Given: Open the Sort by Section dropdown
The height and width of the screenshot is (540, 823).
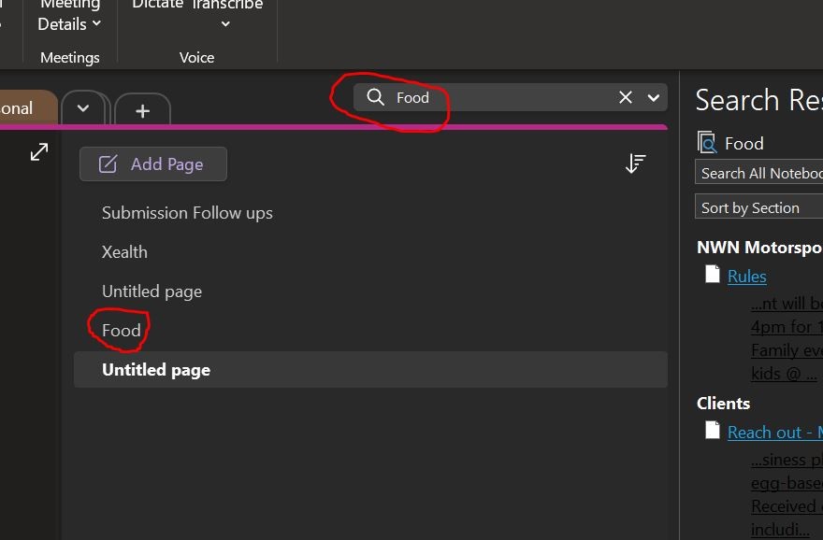Looking at the screenshot, I should (x=759, y=207).
